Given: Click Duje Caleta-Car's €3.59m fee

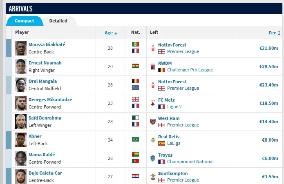Looking at the screenshot, I should pyautogui.click(x=270, y=177).
